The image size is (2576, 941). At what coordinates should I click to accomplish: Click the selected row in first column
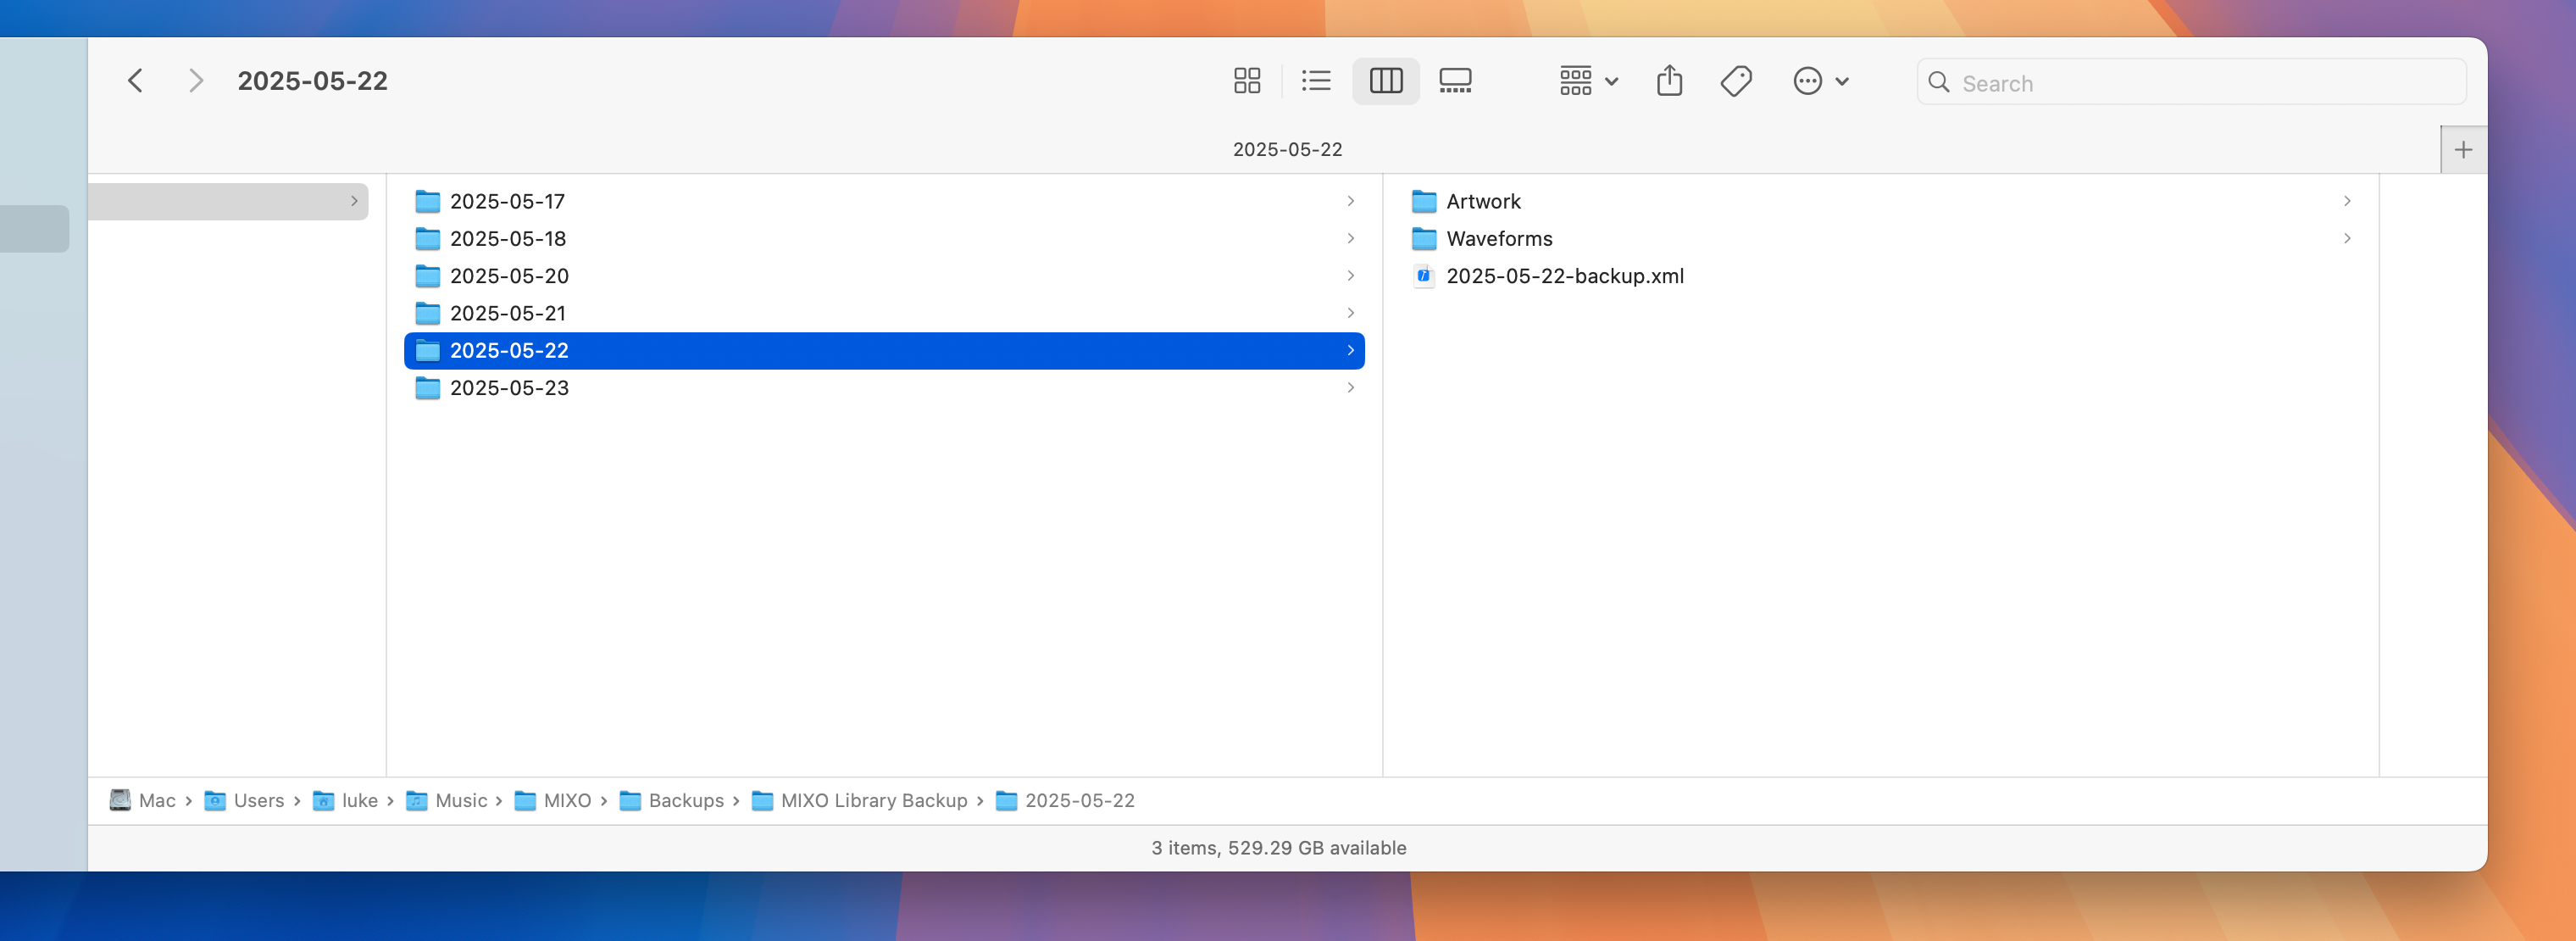pos(228,201)
